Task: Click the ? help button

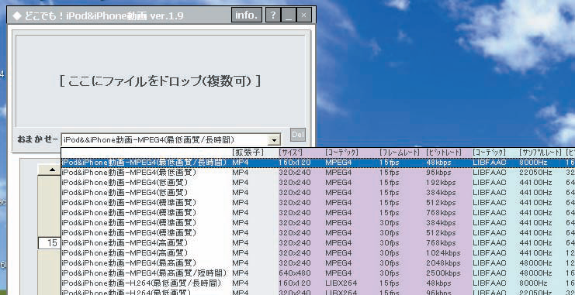Action: tap(273, 15)
